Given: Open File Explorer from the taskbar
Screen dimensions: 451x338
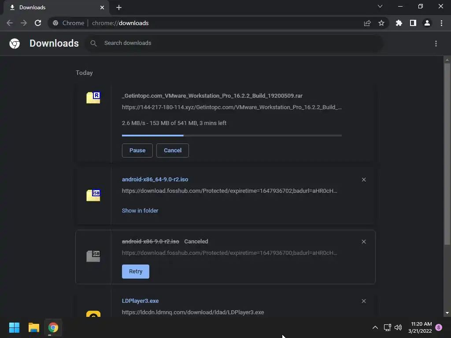Looking at the screenshot, I should pos(33,327).
